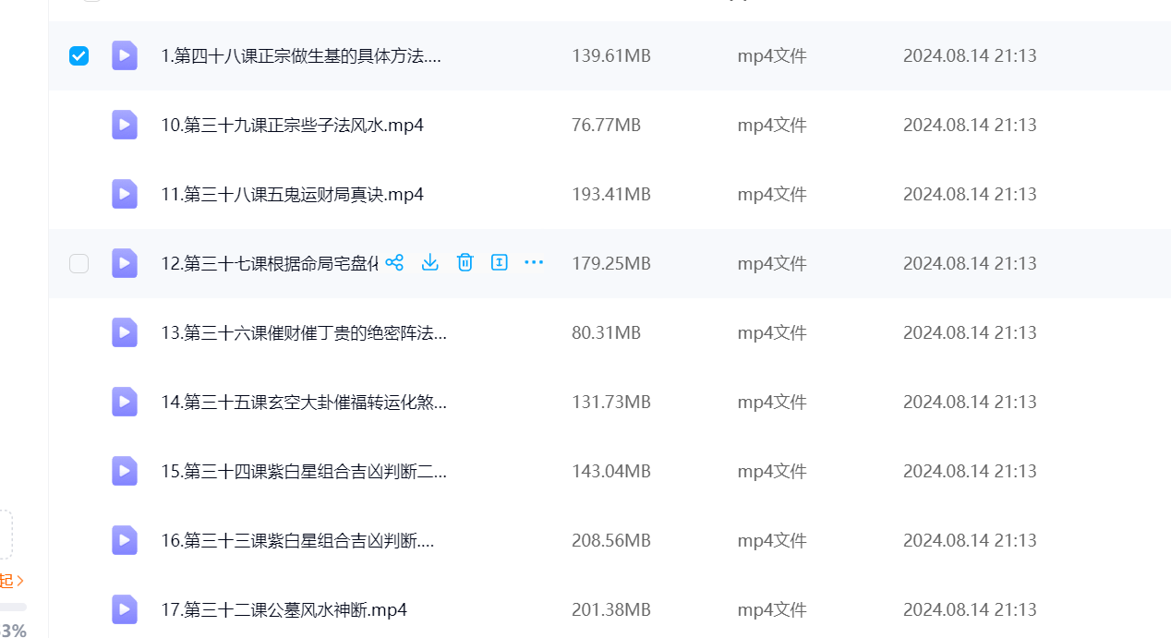Click the share icon on file 12 row

pos(394,263)
